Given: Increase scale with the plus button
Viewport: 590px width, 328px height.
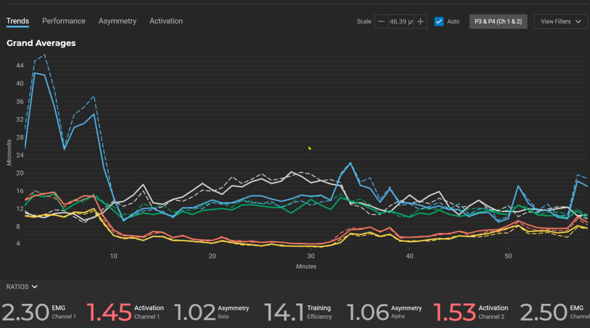Looking at the screenshot, I should pos(421,22).
